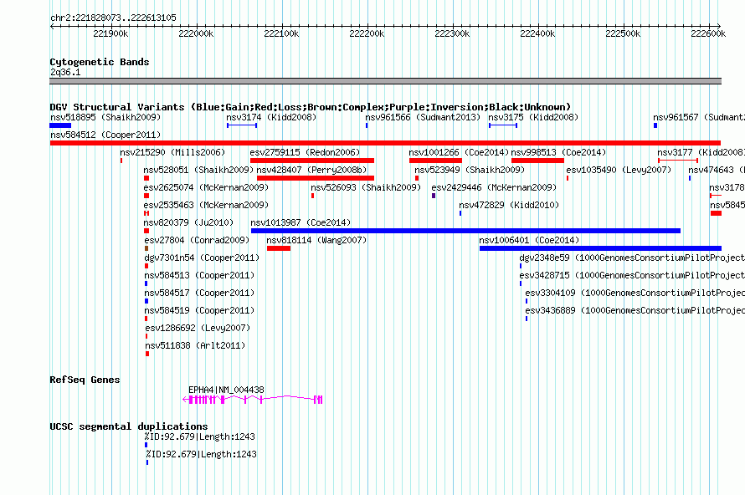The width and height of the screenshot is (745, 495).
Task: Click the 2q36.1 band label
Action: pyautogui.click(x=65, y=72)
